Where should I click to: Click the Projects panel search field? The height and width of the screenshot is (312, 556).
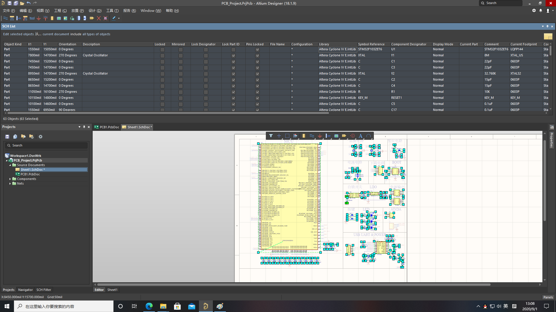coord(46,145)
